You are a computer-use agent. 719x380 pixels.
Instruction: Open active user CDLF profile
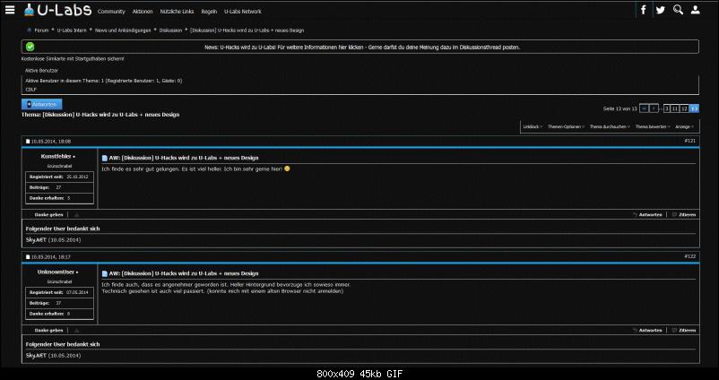tap(30, 90)
